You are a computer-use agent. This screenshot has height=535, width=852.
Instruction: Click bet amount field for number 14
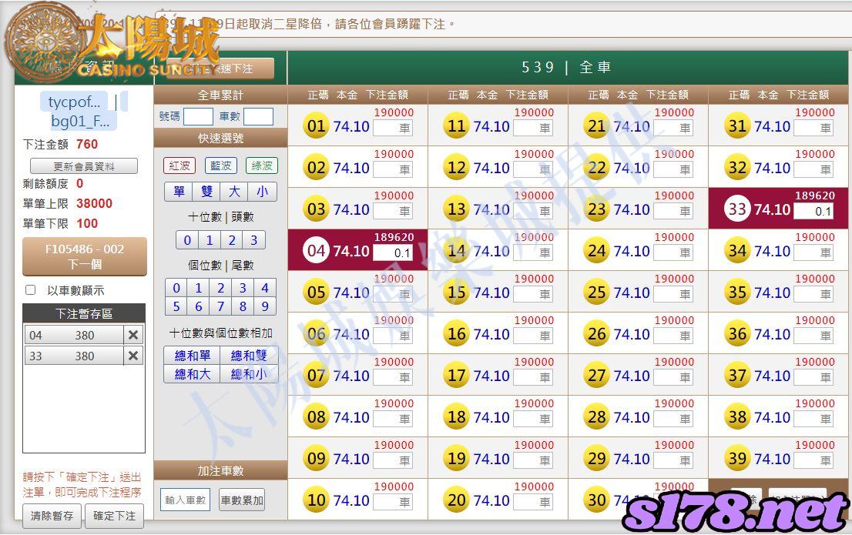point(533,252)
